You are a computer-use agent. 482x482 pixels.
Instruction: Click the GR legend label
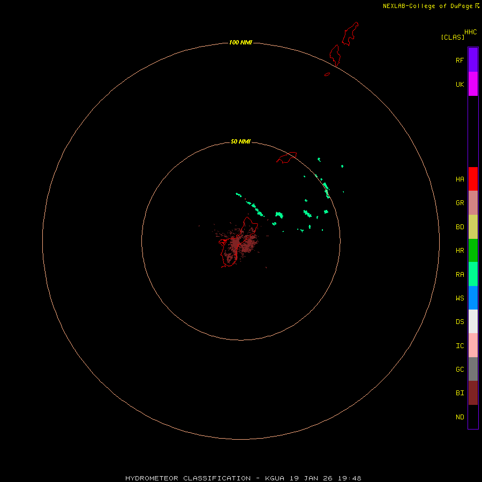[x=460, y=203]
